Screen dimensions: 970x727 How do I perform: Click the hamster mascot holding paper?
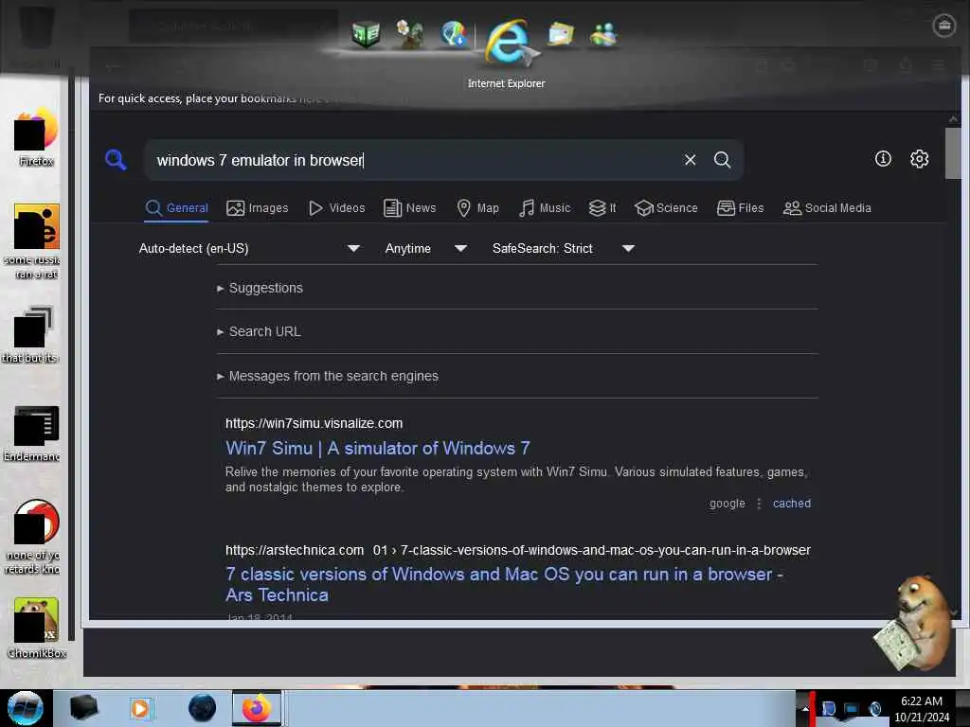(912, 625)
